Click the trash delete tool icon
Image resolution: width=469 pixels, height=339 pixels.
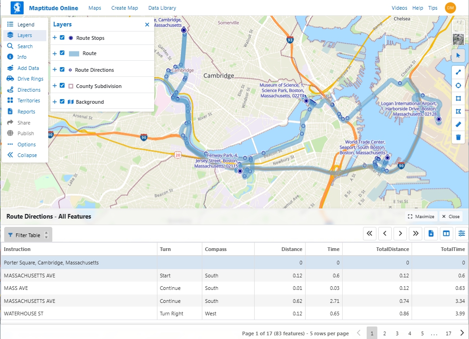pos(458,137)
